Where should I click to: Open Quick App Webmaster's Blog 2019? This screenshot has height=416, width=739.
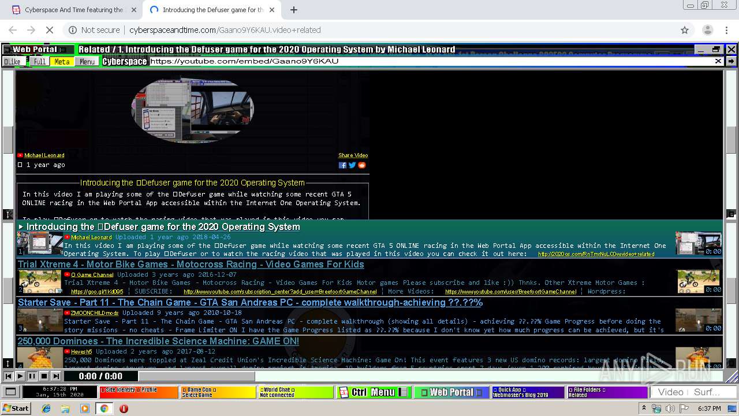pos(528,392)
